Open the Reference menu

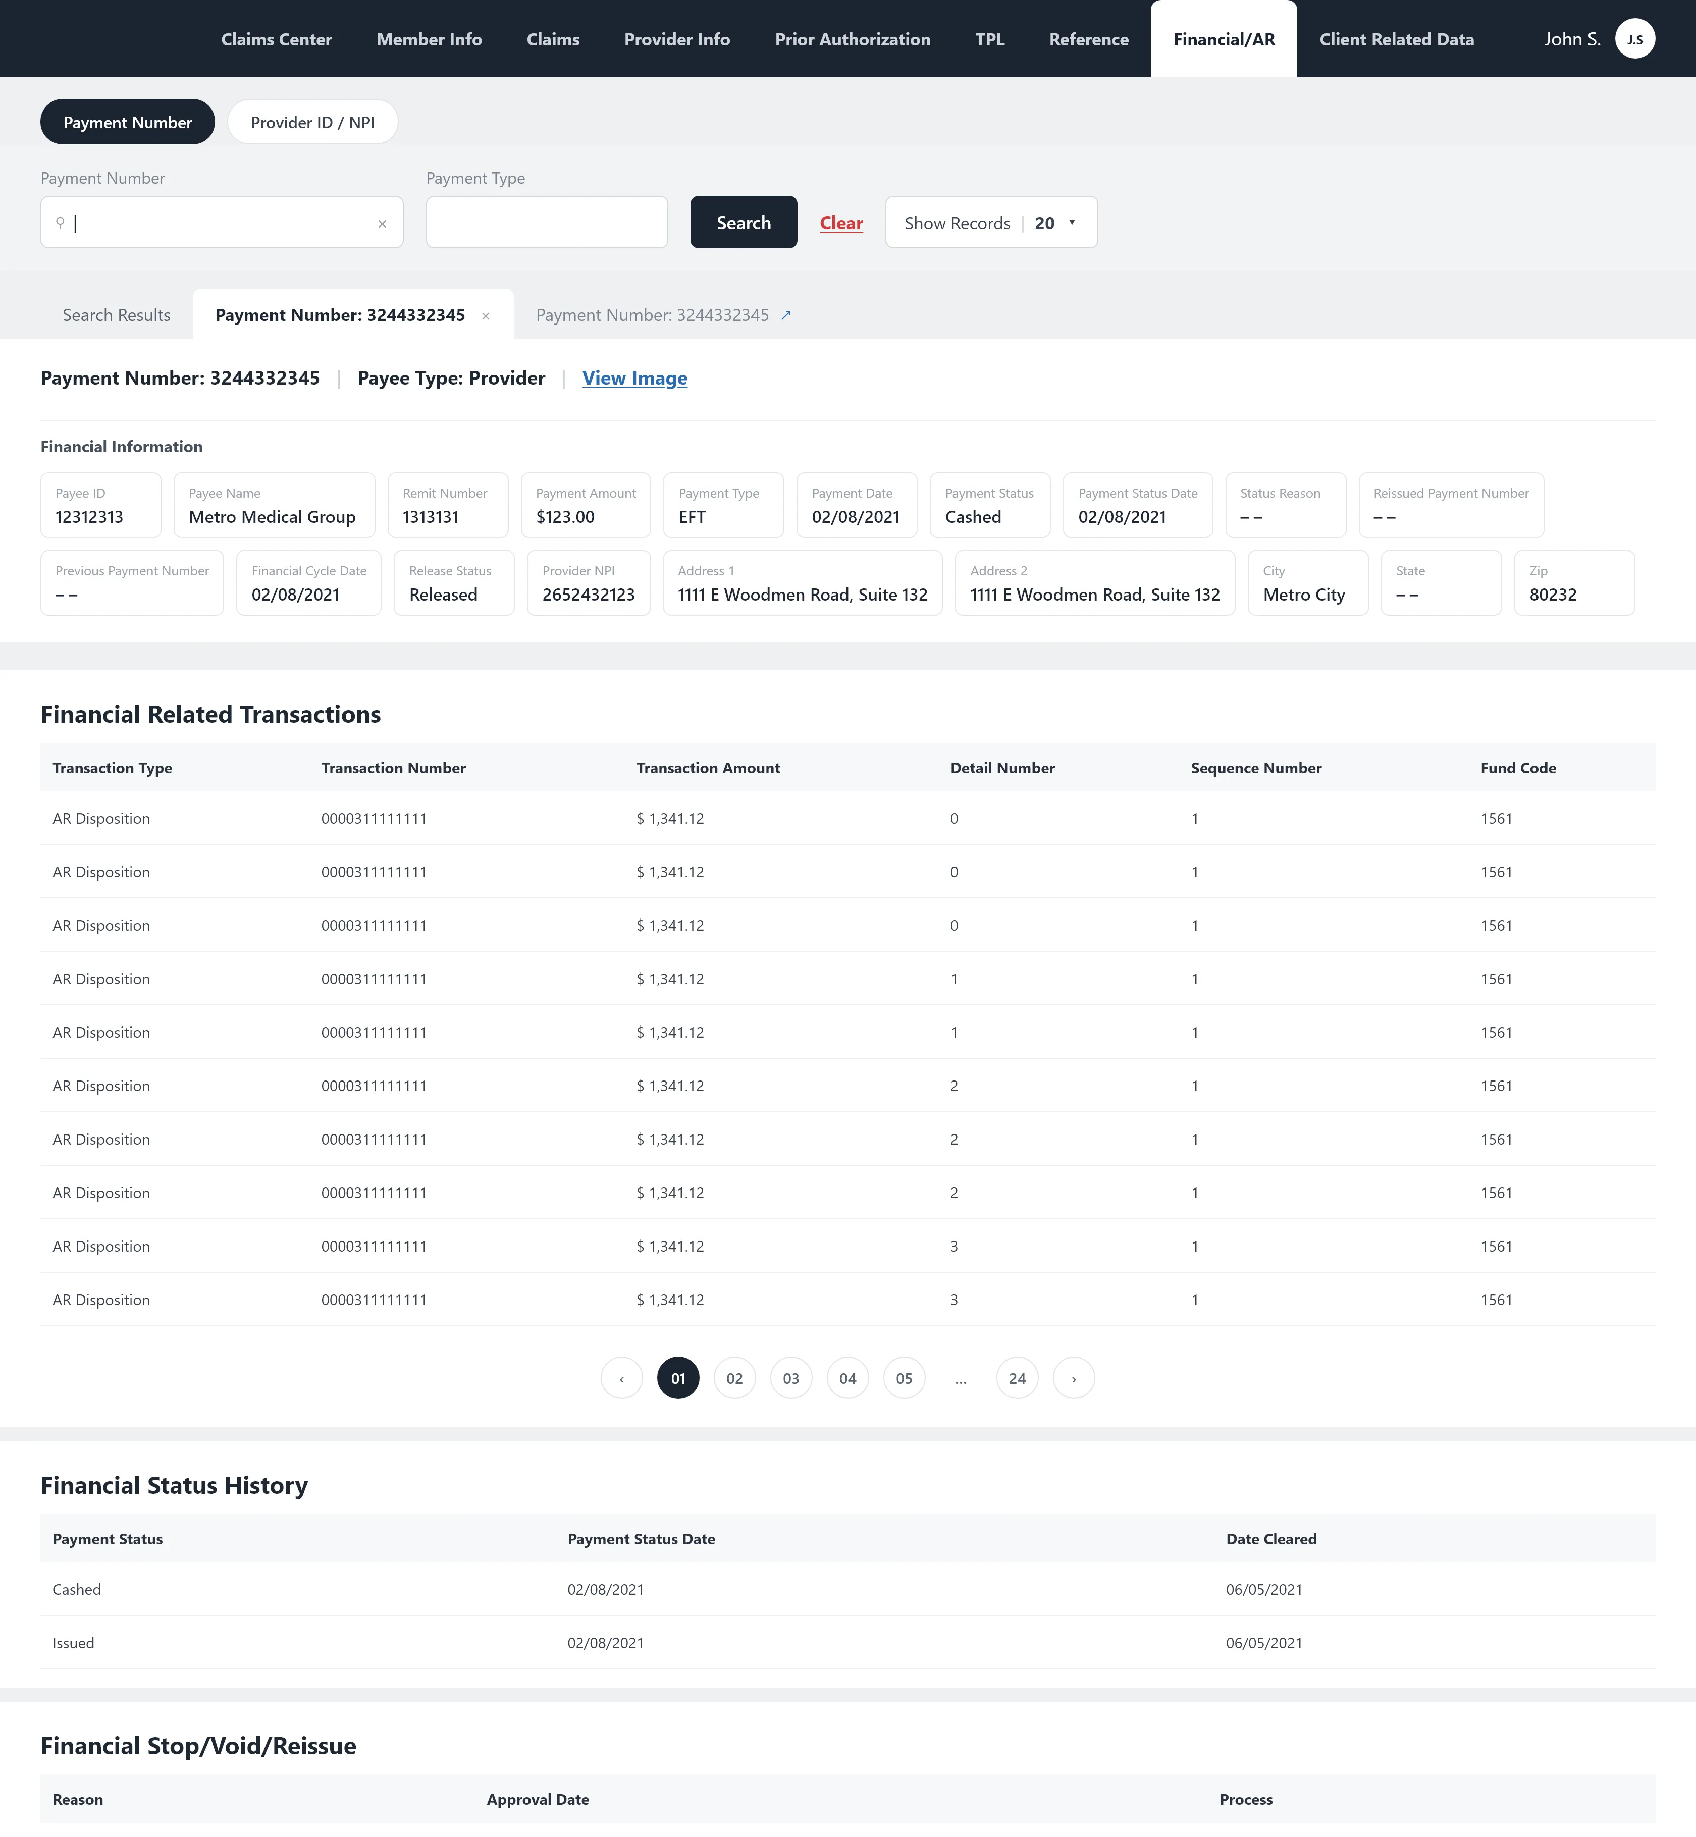[1088, 39]
